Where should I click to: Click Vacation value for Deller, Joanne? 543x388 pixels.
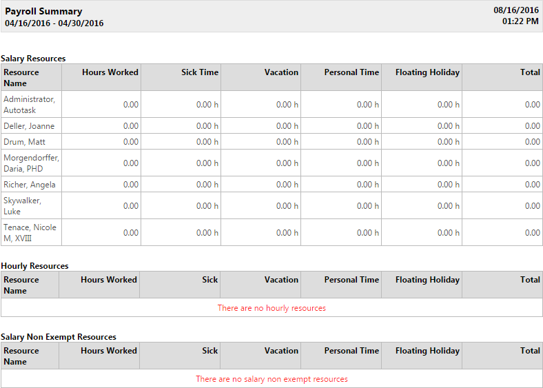pyautogui.click(x=287, y=125)
